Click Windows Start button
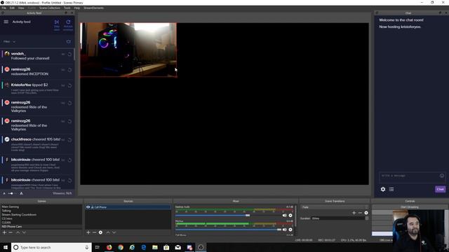449x252 pixels. (6, 247)
